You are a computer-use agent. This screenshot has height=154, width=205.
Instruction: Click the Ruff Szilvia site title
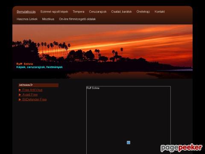click(25, 64)
